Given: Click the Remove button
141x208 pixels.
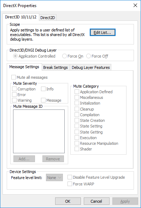Looking at the screenshot, I should coord(53,159).
